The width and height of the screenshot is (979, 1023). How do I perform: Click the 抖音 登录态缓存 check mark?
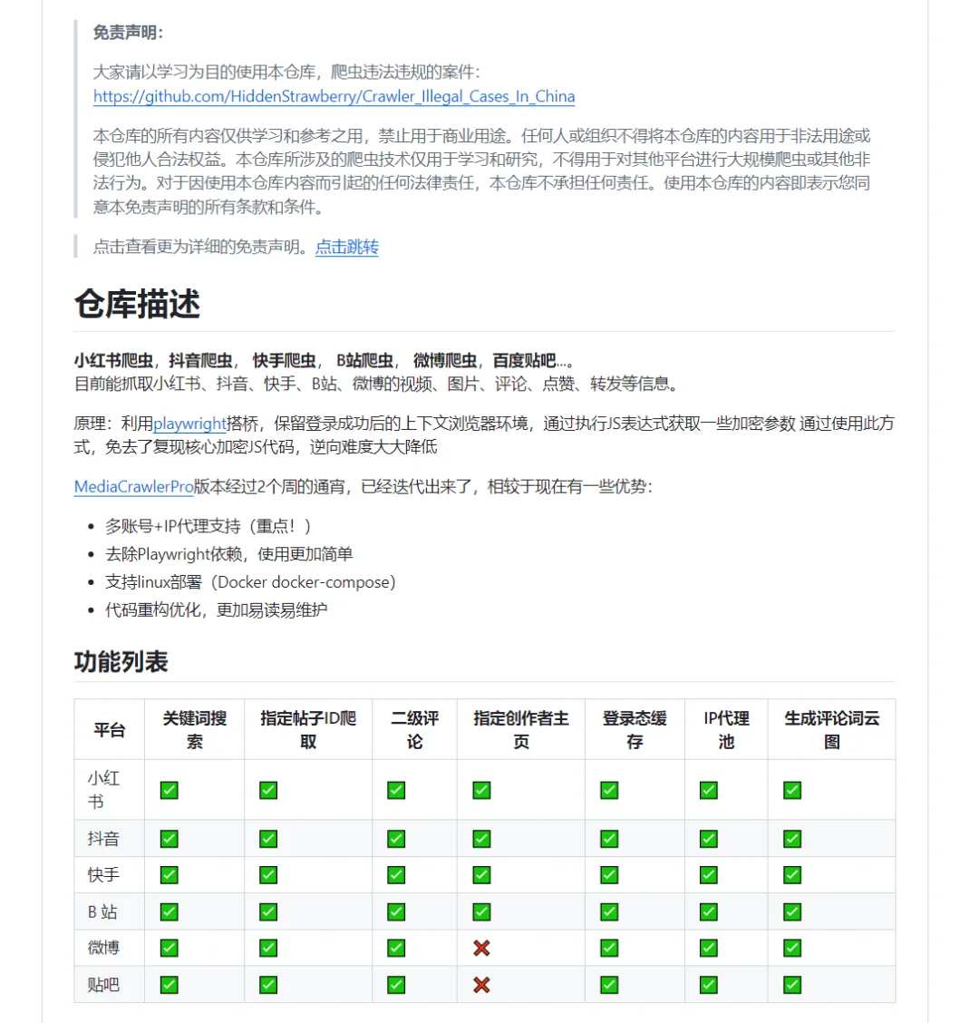tap(609, 838)
